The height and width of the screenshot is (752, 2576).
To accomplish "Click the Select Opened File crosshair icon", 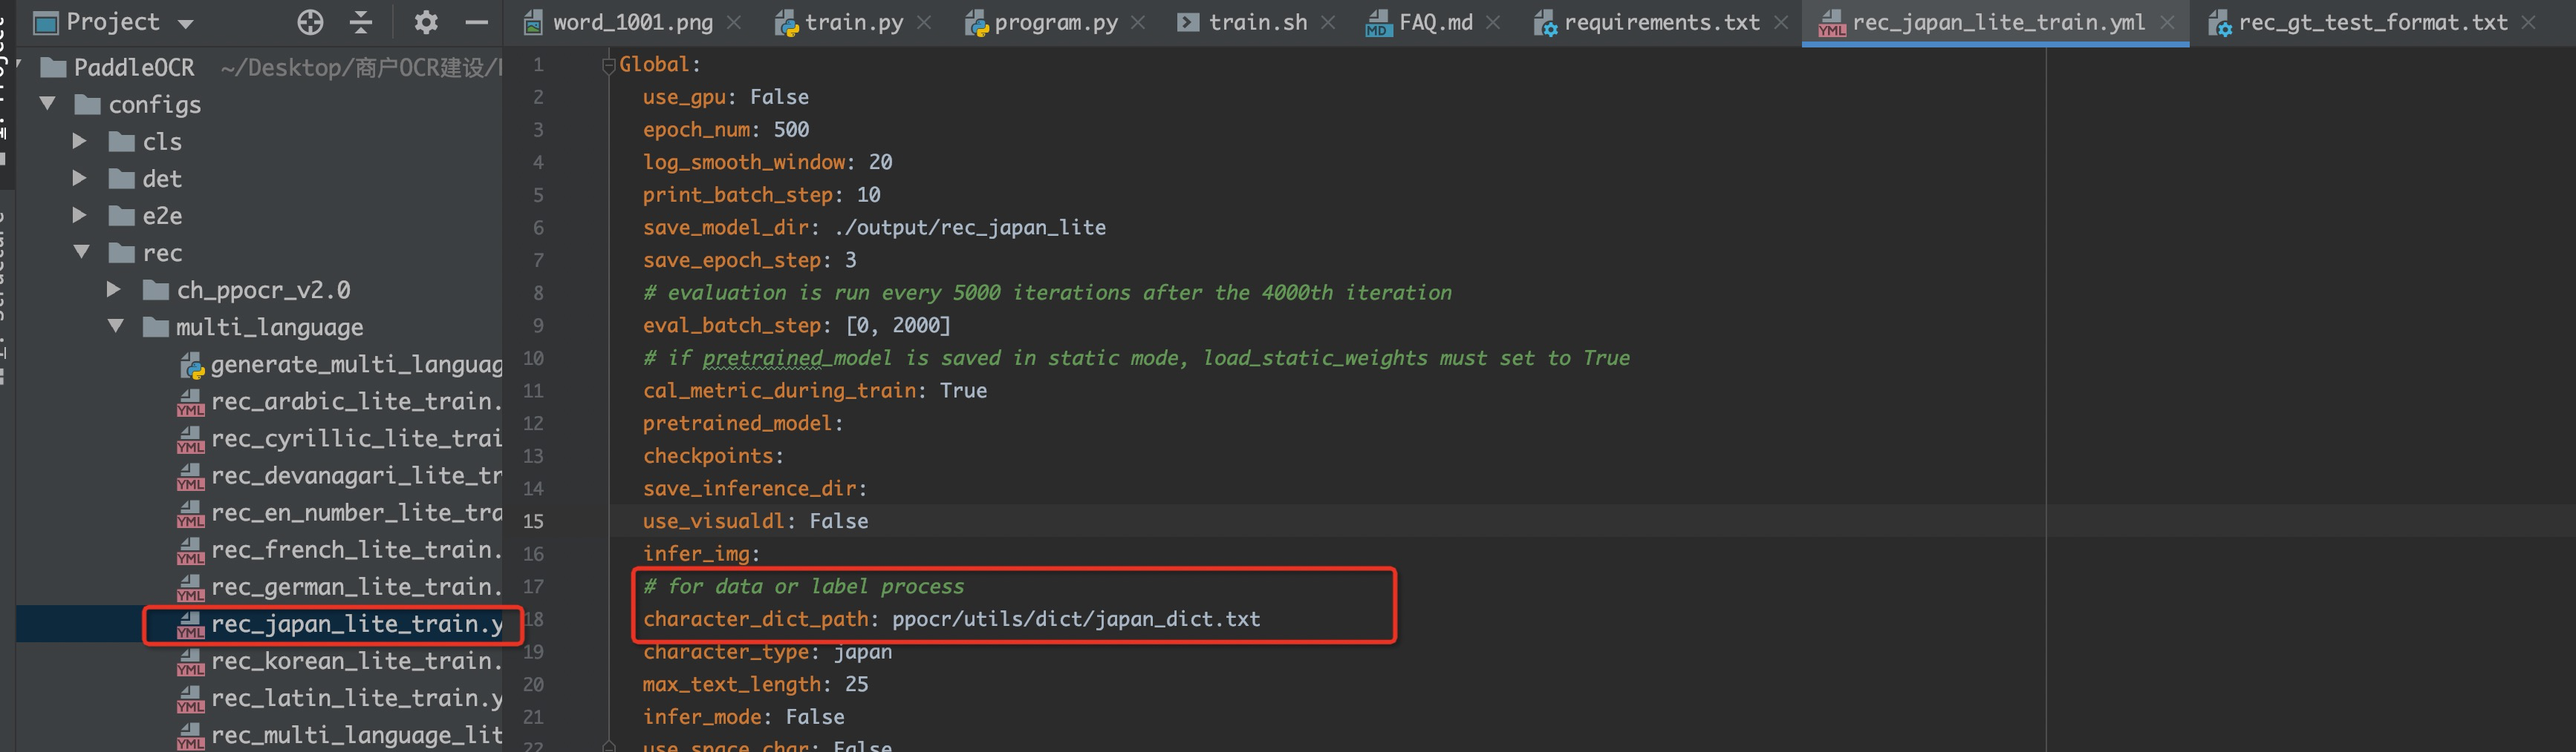I will point(310,22).
